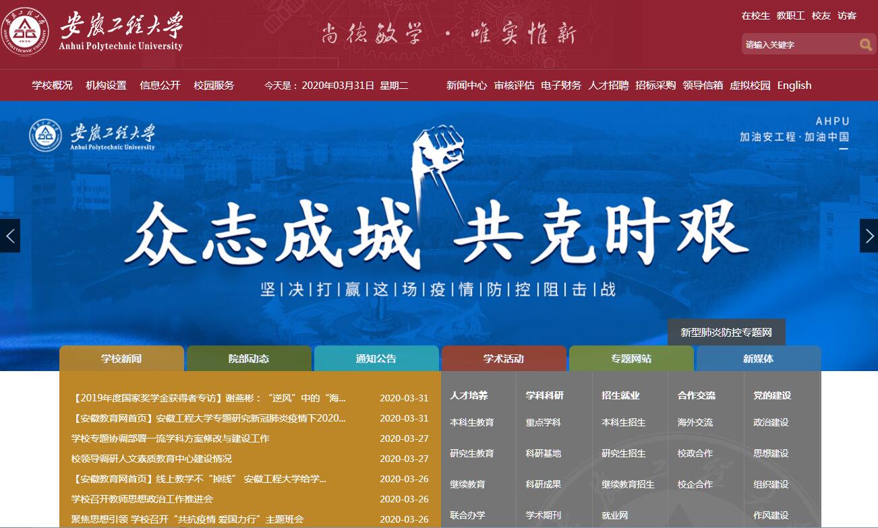Open 机构设置 menu

click(x=106, y=86)
